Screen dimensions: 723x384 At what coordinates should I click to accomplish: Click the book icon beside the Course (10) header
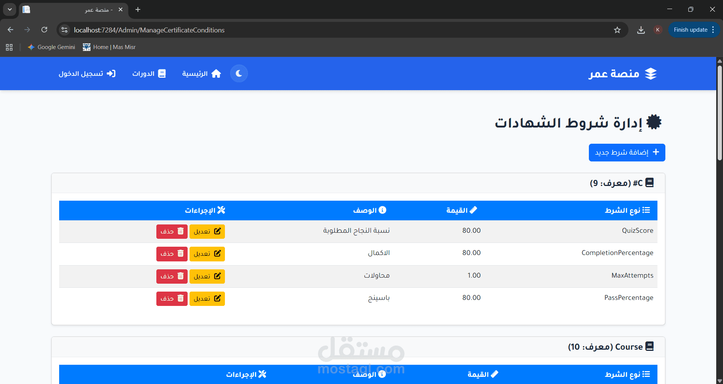tap(650, 346)
